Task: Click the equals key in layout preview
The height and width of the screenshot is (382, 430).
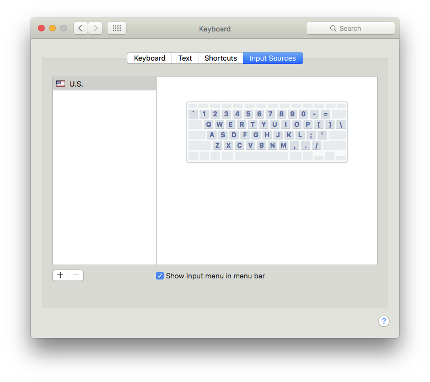Action: coord(325,114)
